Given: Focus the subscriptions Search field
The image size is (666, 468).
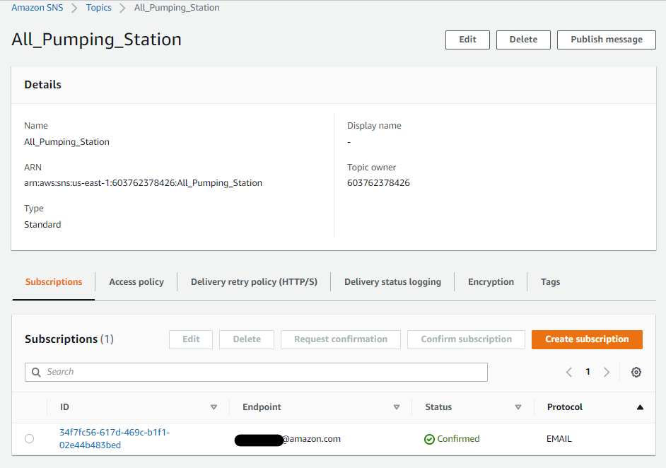Looking at the screenshot, I should (256, 372).
